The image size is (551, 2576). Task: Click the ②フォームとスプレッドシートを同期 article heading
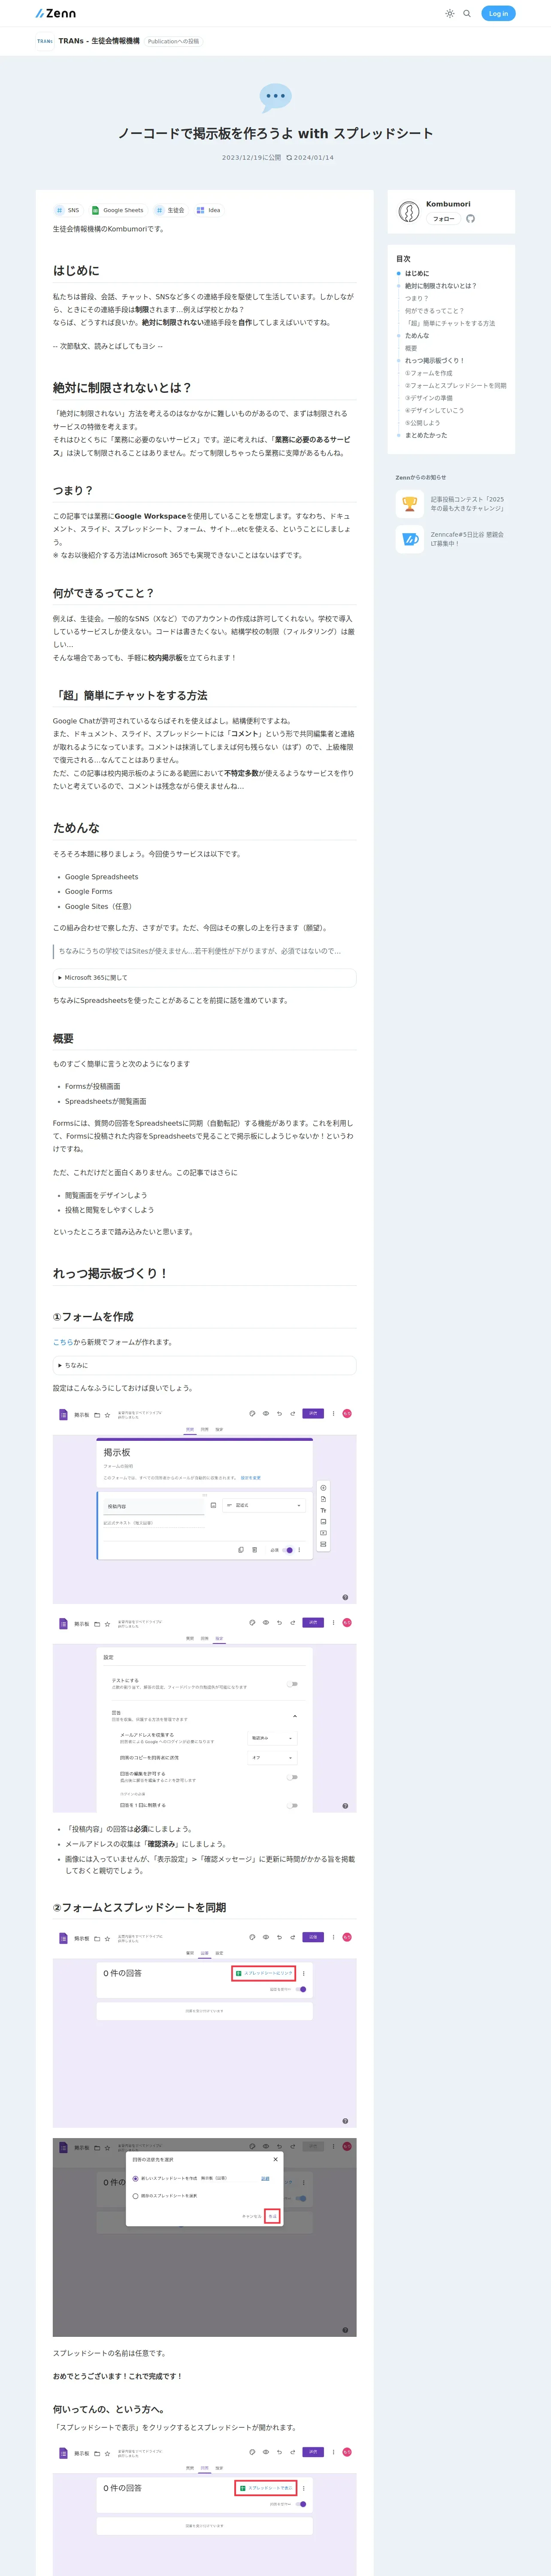[139, 1907]
